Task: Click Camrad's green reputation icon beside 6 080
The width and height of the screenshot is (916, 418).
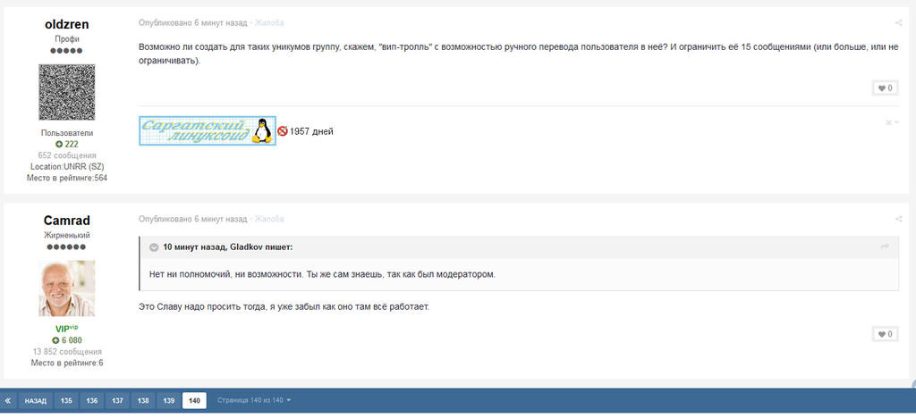Action: 55,340
